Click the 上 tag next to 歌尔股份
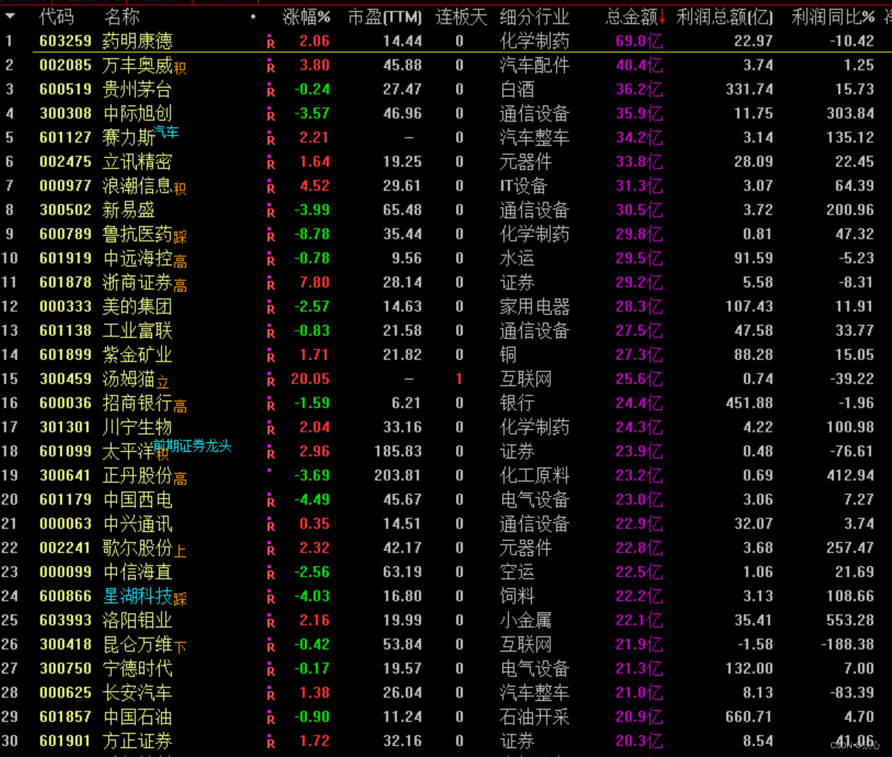The image size is (892, 757). point(180,551)
